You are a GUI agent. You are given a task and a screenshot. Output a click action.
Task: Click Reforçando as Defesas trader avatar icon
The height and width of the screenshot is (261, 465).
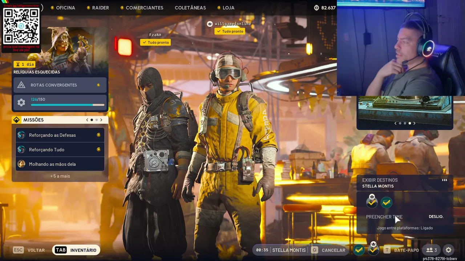[x=21, y=135]
